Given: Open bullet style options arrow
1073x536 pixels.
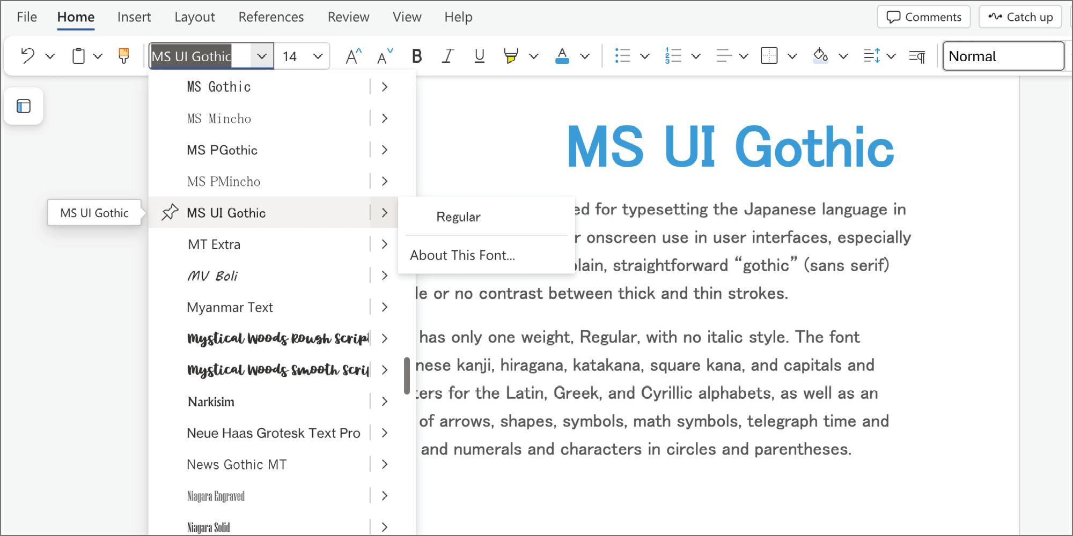Looking at the screenshot, I should [645, 56].
